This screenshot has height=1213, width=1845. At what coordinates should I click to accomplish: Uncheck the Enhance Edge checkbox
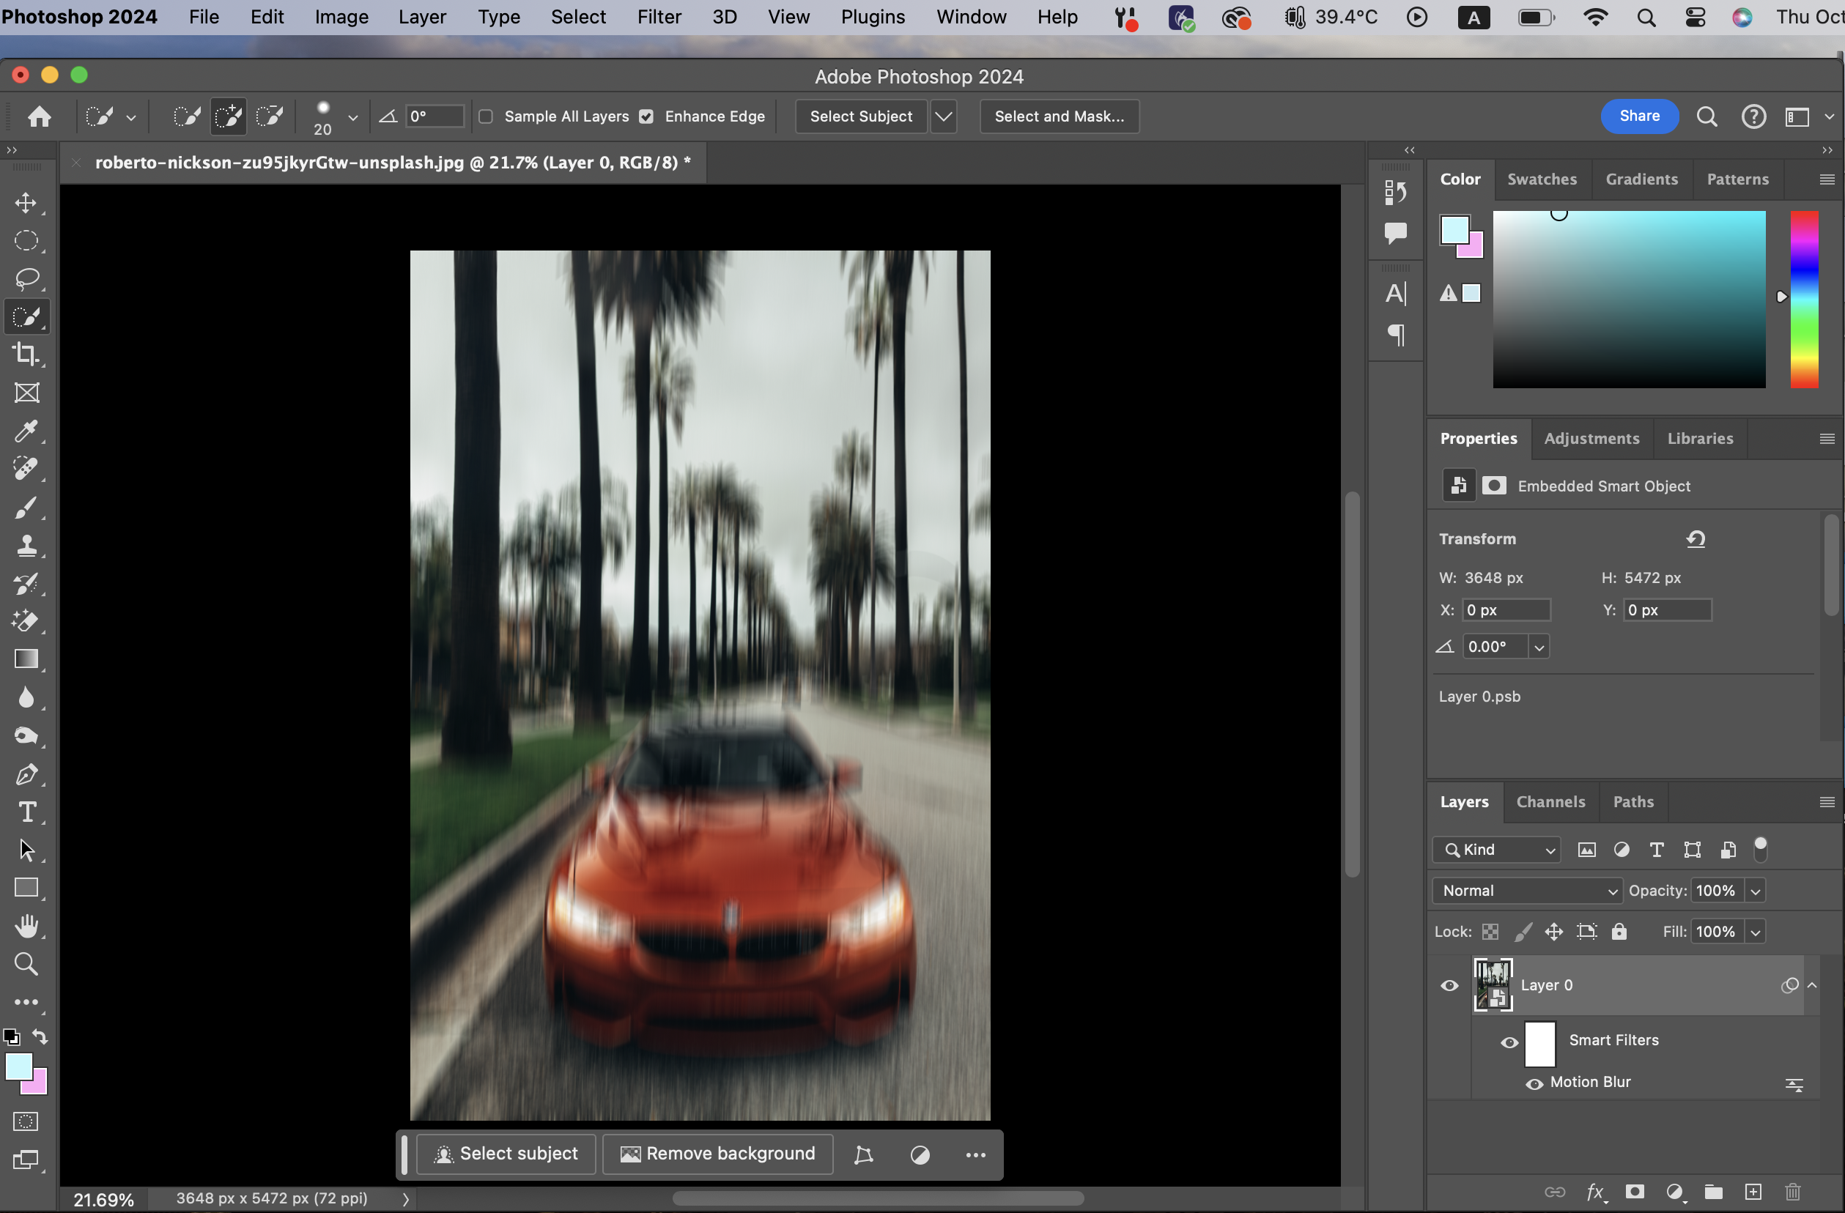(646, 116)
